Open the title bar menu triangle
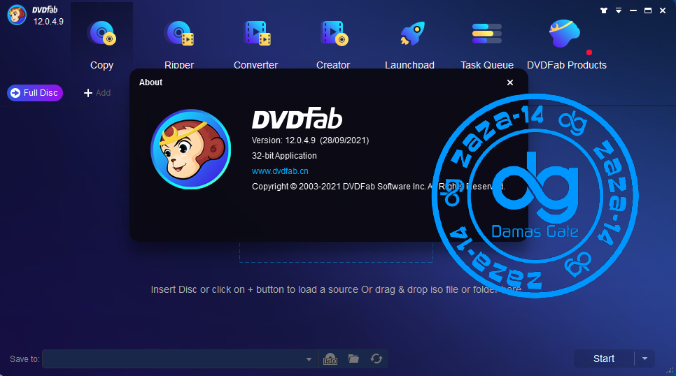This screenshot has height=376, width=676. (618, 10)
